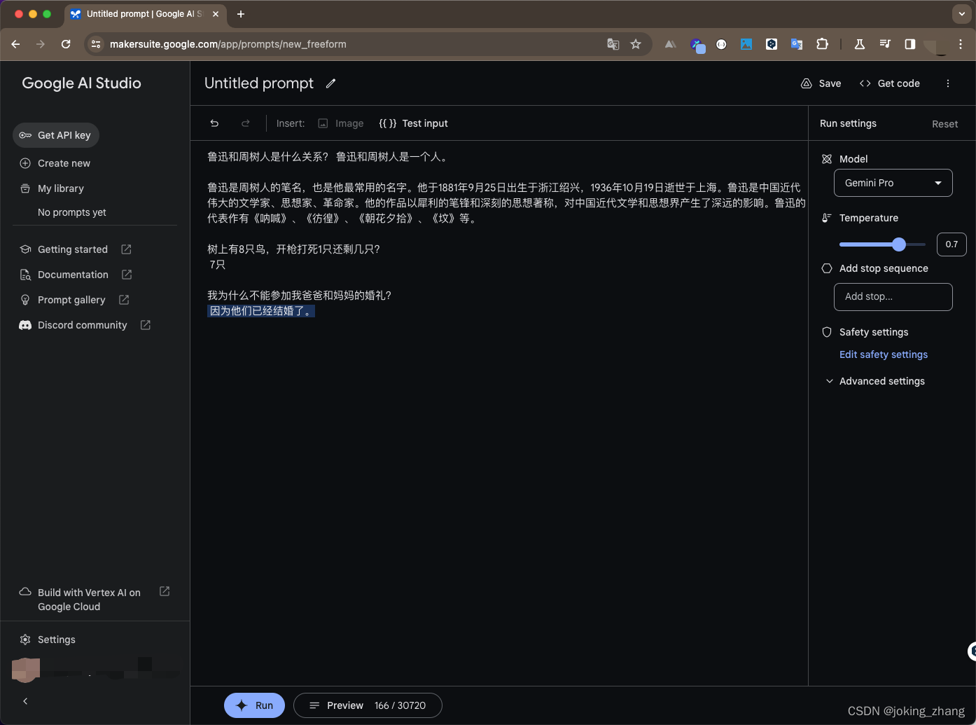Click the Get API key button
This screenshot has width=976, height=725.
click(x=56, y=135)
